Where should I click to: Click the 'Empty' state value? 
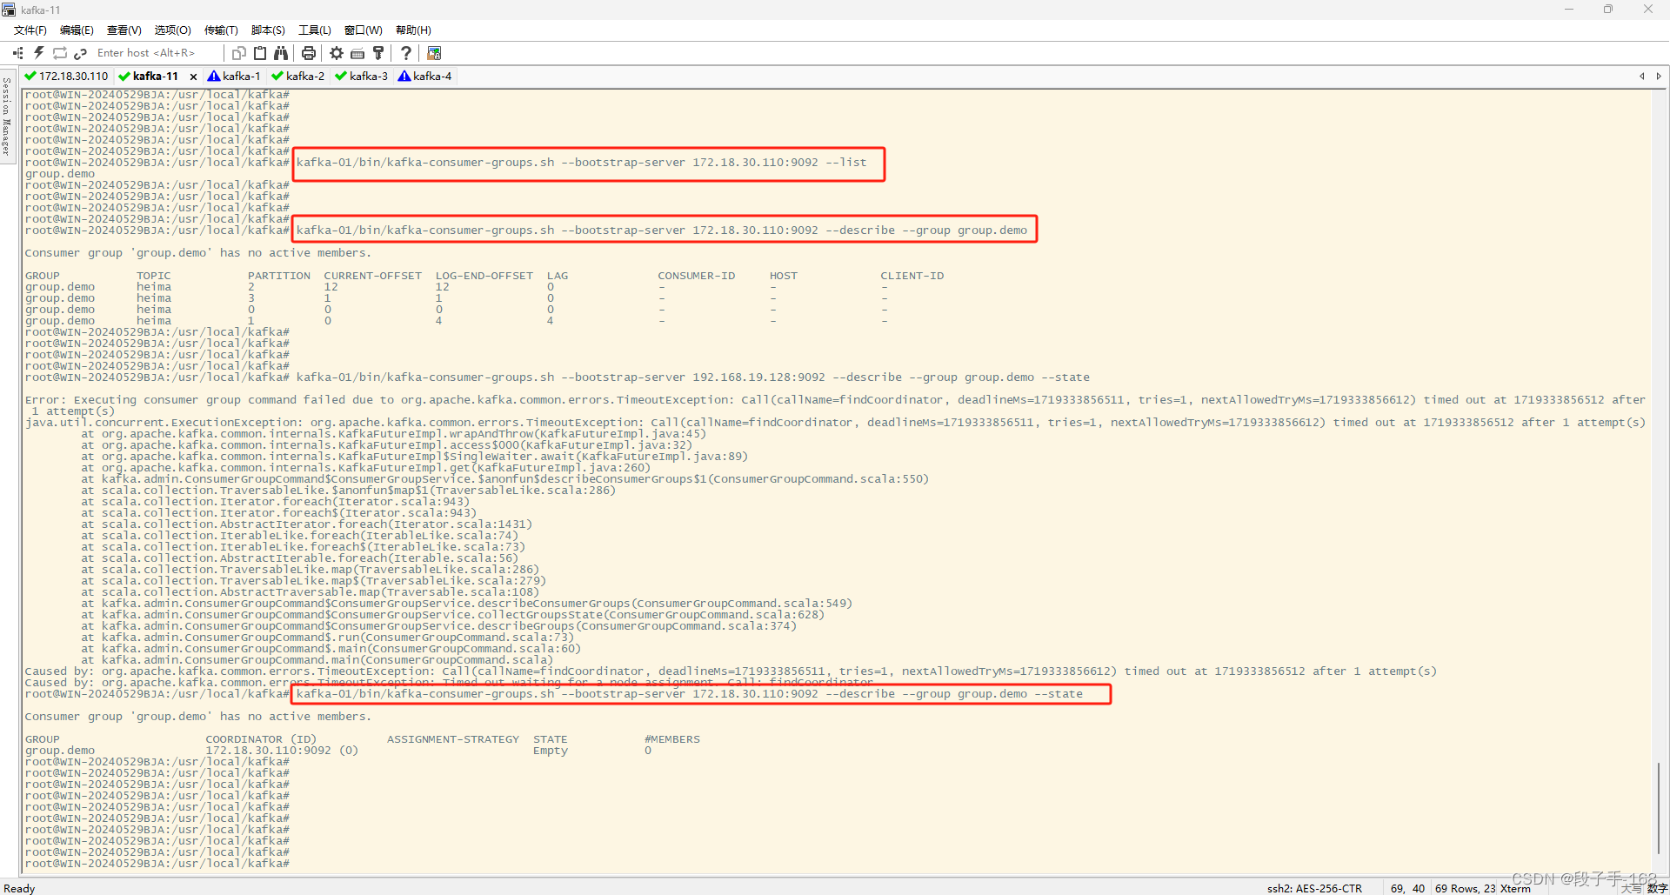[551, 751]
